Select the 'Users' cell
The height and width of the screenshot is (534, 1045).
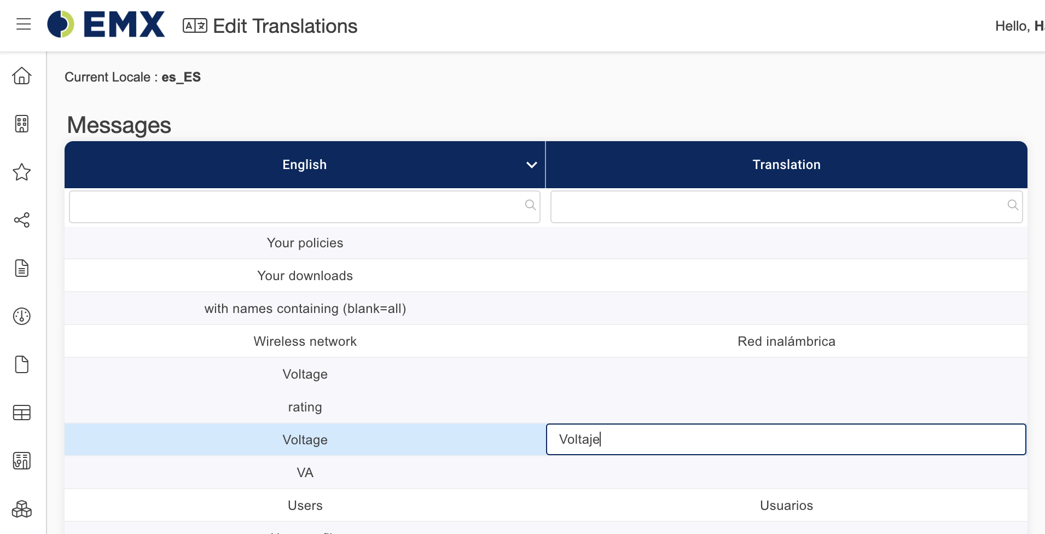coord(305,506)
